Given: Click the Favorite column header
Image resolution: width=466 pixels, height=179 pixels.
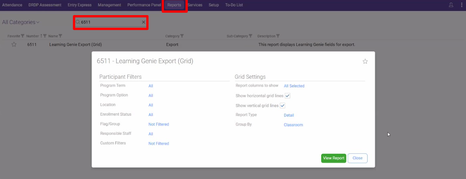Looking at the screenshot, I should point(14,36).
